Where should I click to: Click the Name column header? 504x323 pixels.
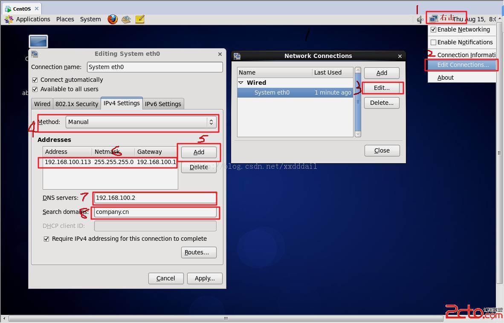(275, 72)
